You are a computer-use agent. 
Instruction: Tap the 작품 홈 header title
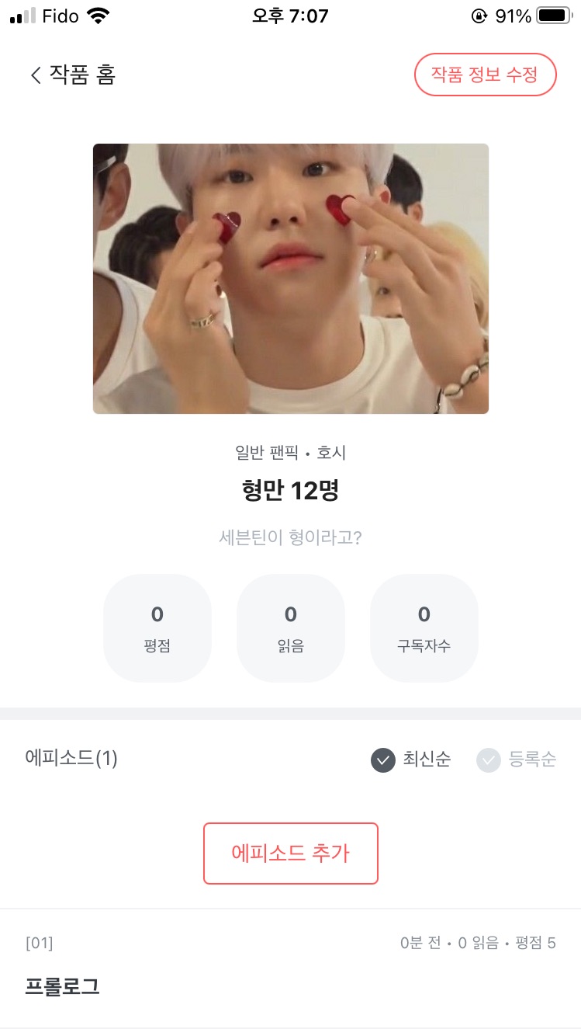pos(82,75)
